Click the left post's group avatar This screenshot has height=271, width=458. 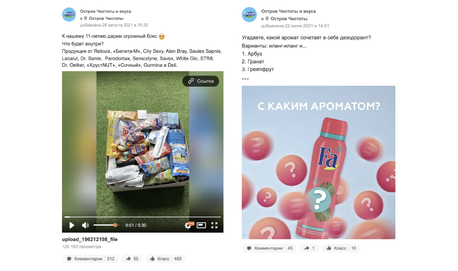point(69,15)
